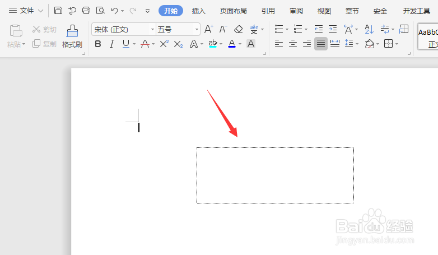This screenshot has height=255, width=438.
Task: Expand the font color dropdown arrow
Action: (240, 44)
